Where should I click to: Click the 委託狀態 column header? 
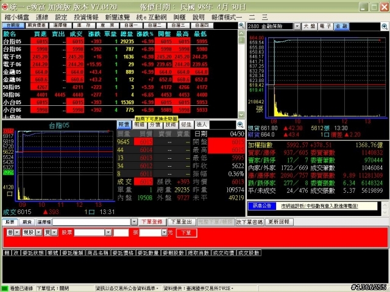coord(33,253)
